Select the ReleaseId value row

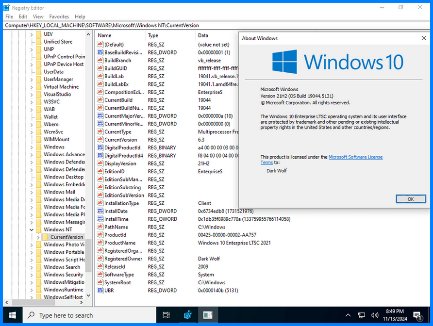pyautogui.click(x=115, y=267)
